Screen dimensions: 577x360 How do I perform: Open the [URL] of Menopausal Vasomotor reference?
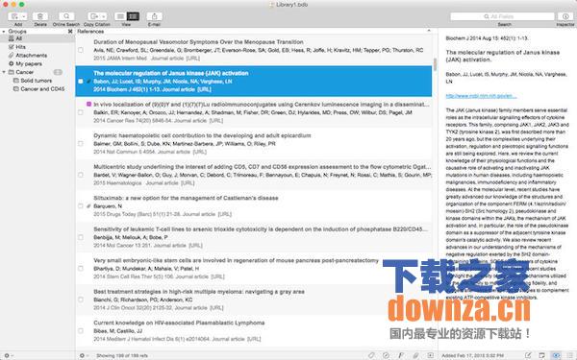[x=192, y=59]
